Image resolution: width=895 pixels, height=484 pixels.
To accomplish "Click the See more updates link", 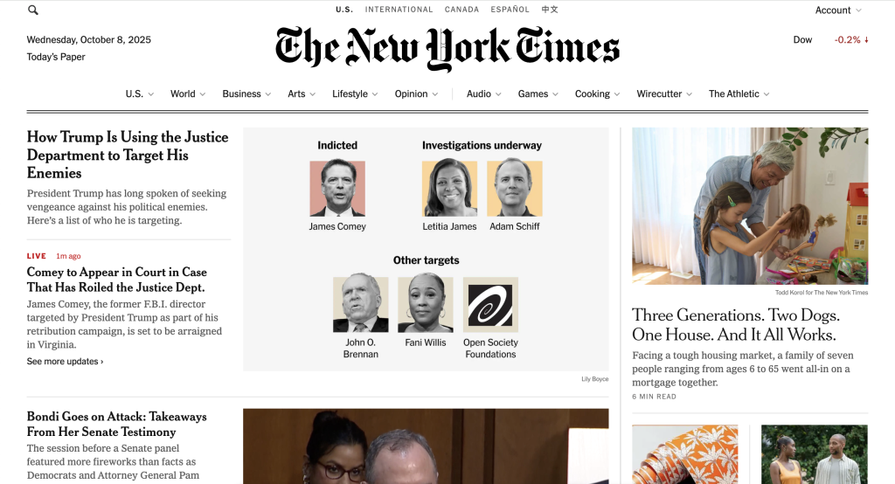I will click(65, 362).
